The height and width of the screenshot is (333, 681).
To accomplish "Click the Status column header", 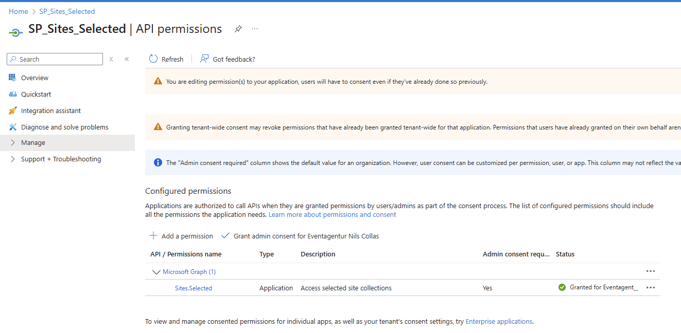I will click(565, 254).
